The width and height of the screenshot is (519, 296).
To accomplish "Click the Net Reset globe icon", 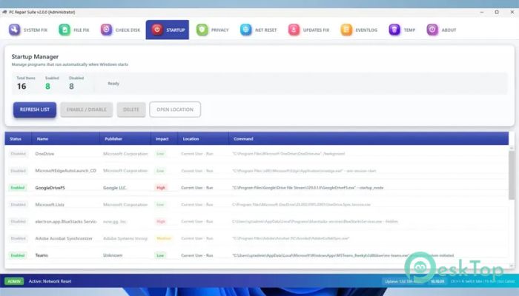I will 246,30.
